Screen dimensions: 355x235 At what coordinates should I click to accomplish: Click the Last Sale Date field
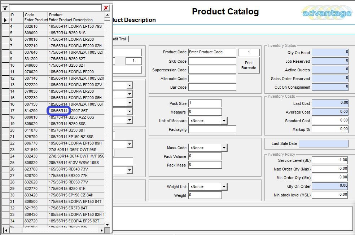click(x=324, y=143)
